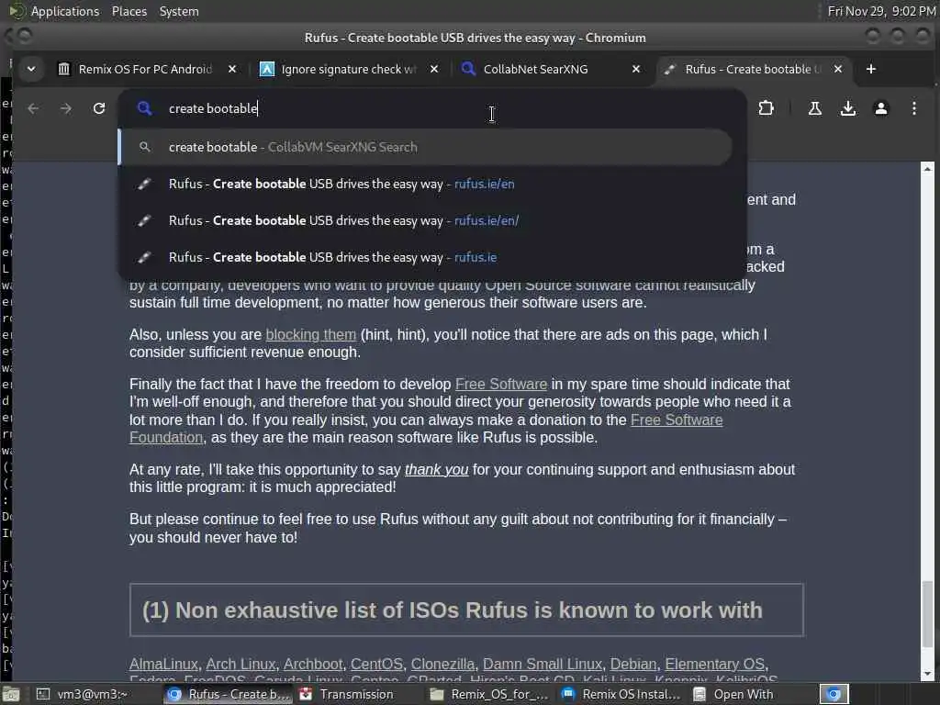Switch to Open With taskbar entry
Image resolution: width=940 pixels, height=705 pixels.
click(744, 694)
